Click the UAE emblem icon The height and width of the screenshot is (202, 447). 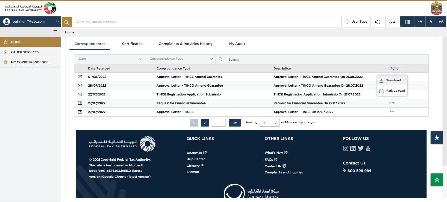click(436, 8)
